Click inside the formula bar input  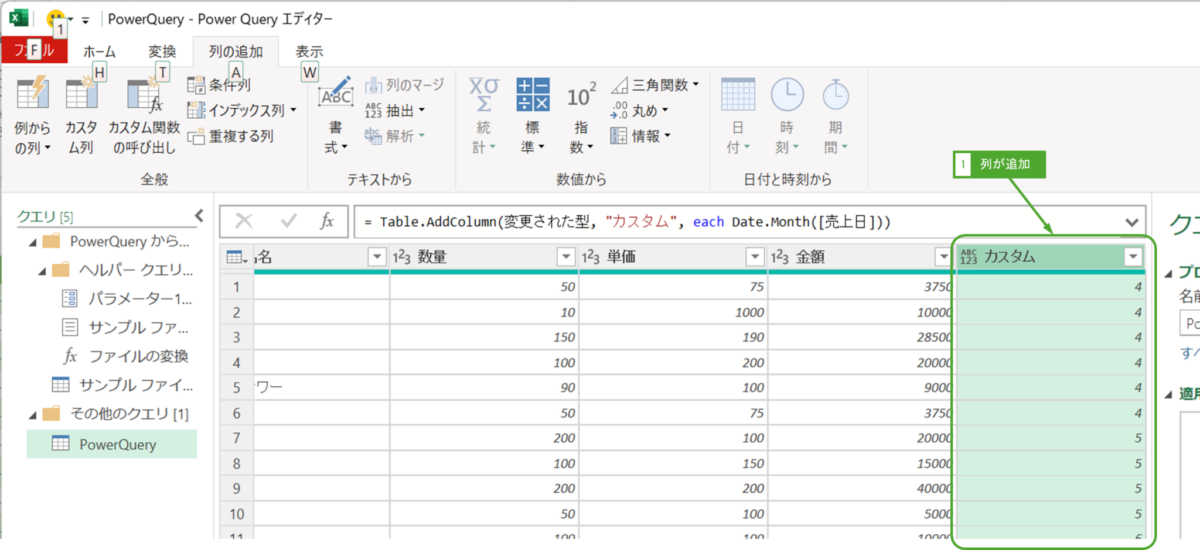527,221
